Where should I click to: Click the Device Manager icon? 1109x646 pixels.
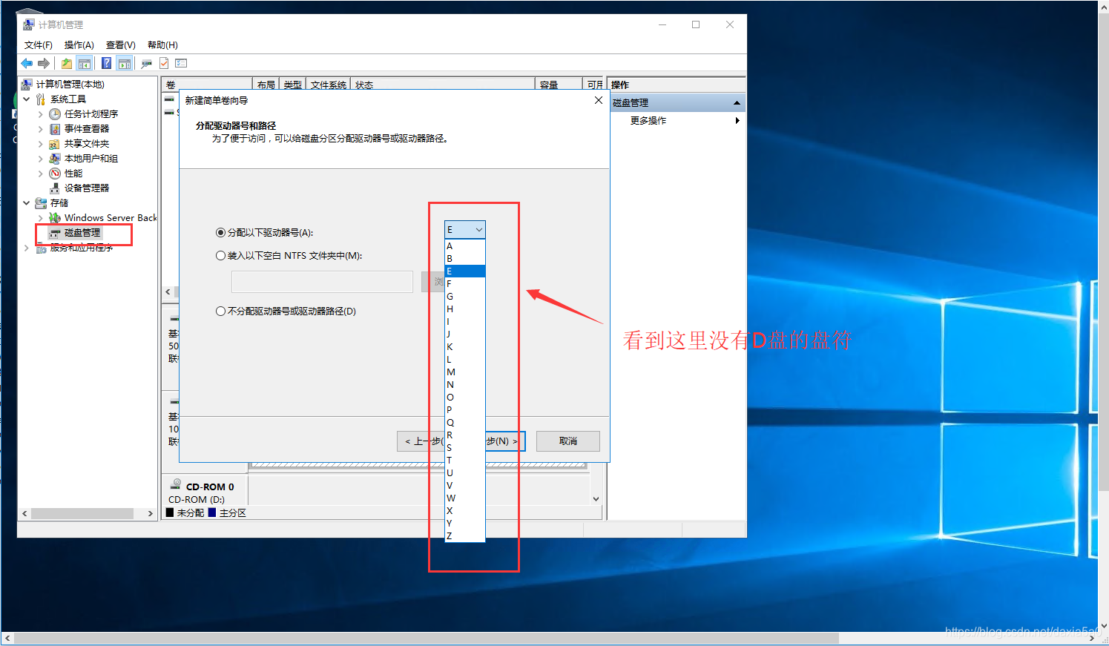[x=55, y=188]
